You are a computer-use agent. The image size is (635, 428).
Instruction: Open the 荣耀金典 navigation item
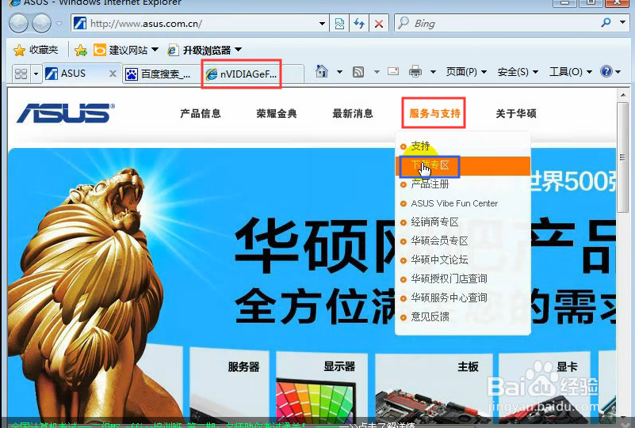[x=277, y=114]
